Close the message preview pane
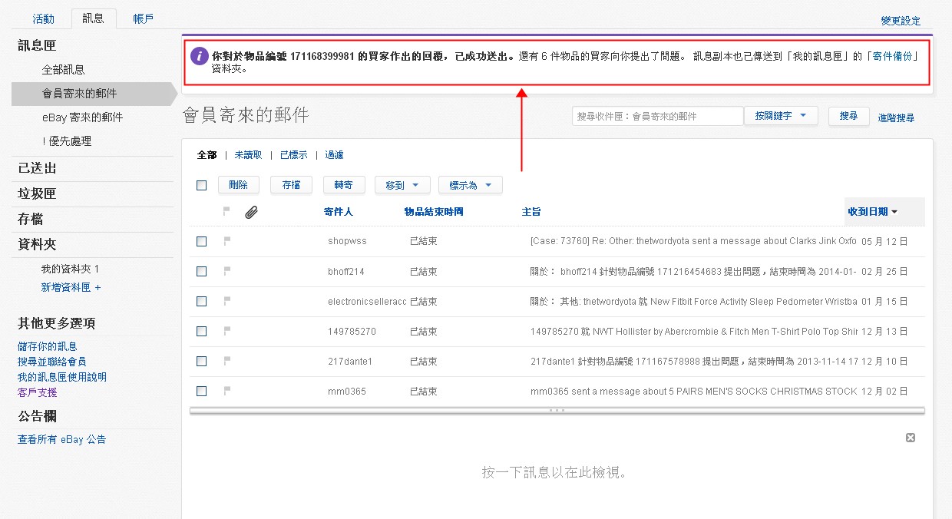Viewport: 952px width, 519px height. 910,437
